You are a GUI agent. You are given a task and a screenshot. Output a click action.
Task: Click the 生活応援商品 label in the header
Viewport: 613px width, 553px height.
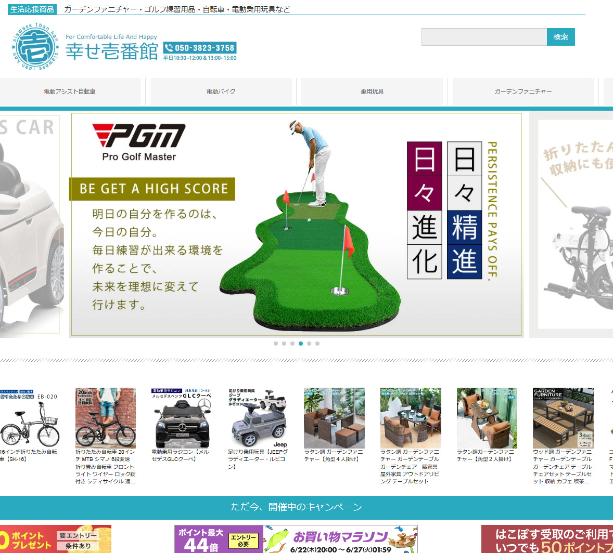pos(32,9)
